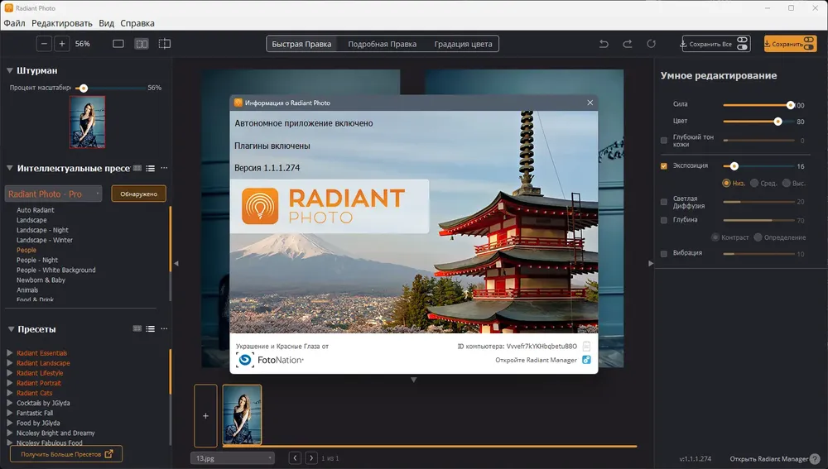Click the Цвет slider handle
828x469 pixels.
tap(777, 122)
